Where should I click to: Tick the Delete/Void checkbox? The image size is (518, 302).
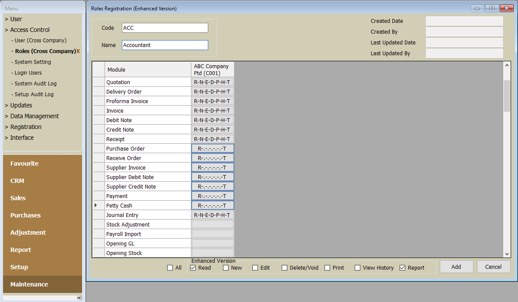click(x=284, y=268)
